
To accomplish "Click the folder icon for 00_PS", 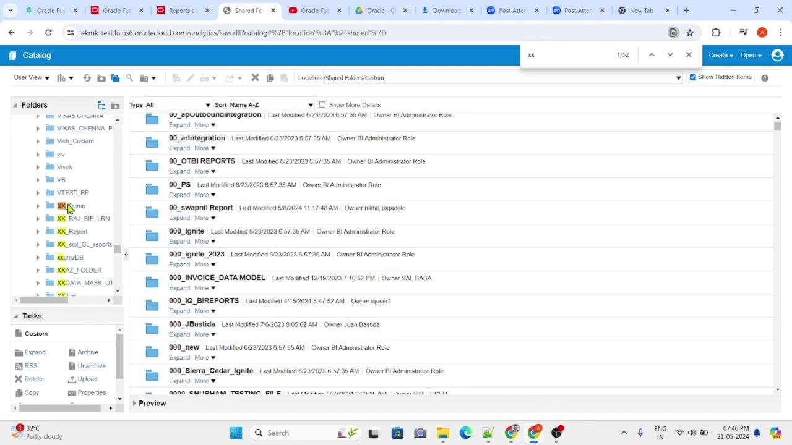I will pyautogui.click(x=152, y=189).
